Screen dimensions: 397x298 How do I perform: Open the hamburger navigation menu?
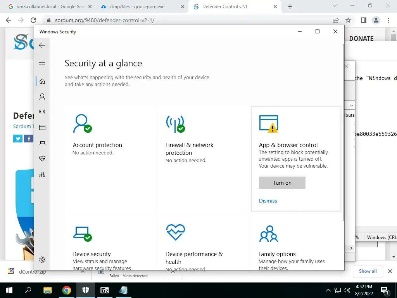(x=42, y=62)
